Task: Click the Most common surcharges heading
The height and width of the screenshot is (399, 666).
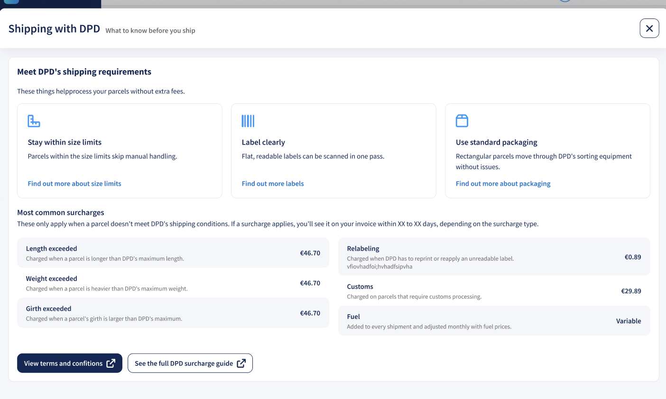Action: pos(61,212)
